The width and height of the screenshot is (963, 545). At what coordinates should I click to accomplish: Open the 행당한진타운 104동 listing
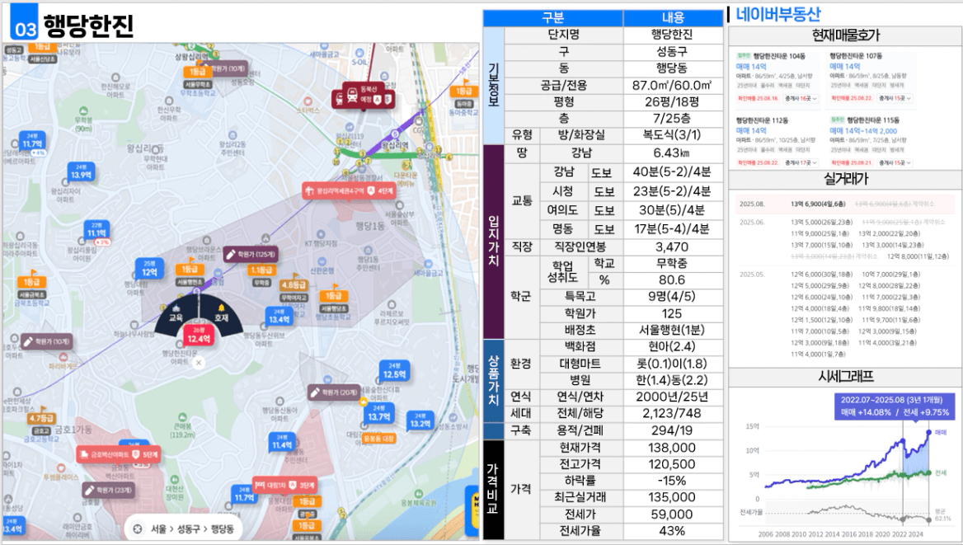(779, 56)
